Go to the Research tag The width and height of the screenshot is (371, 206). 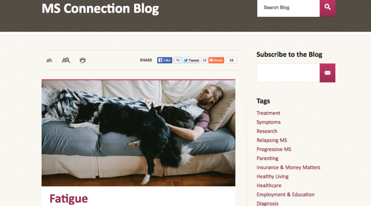click(x=267, y=131)
